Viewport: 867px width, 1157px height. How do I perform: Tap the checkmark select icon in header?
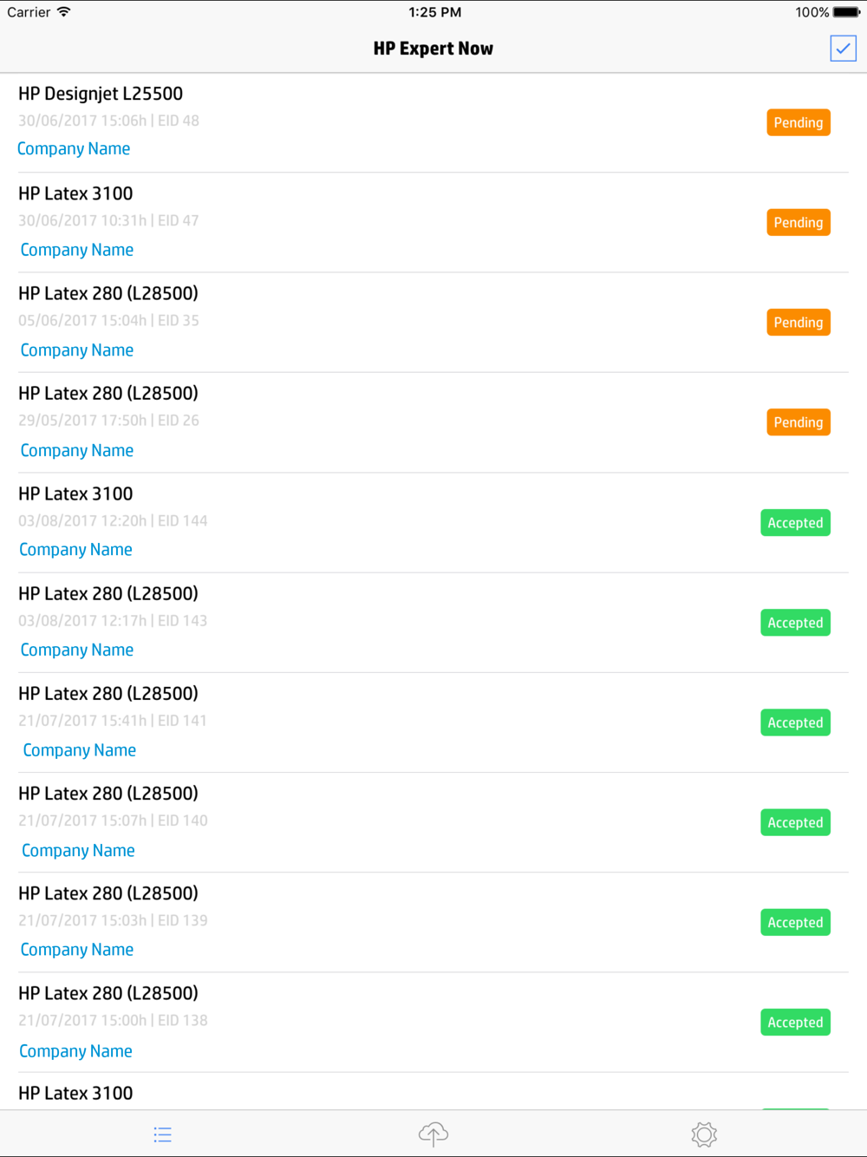[x=843, y=49]
